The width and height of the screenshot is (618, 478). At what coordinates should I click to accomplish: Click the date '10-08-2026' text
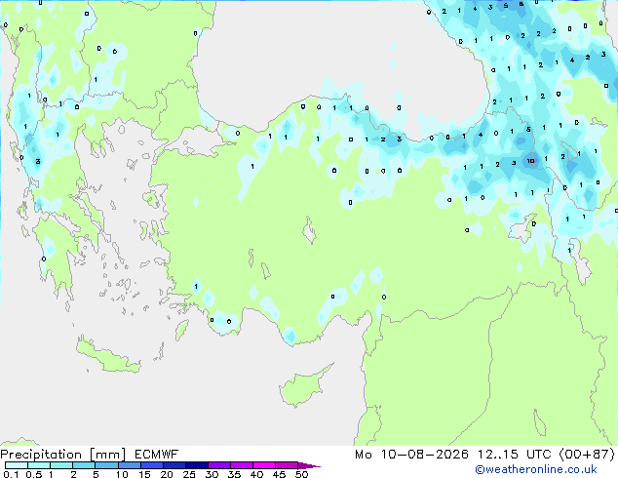[425, 455]
